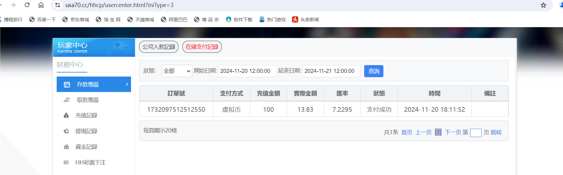
Task: Click timestamp 2024-11-20 18:11:52
Action: [434, 110]
